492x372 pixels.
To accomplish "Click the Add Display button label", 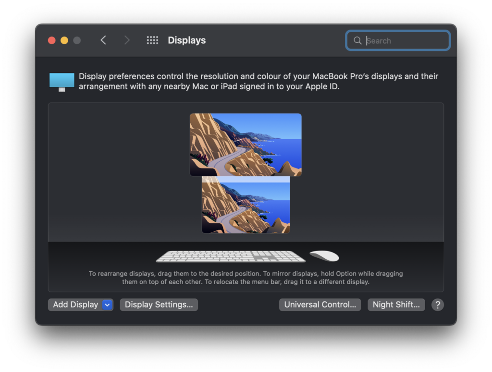I will click(x=75, y=305).
